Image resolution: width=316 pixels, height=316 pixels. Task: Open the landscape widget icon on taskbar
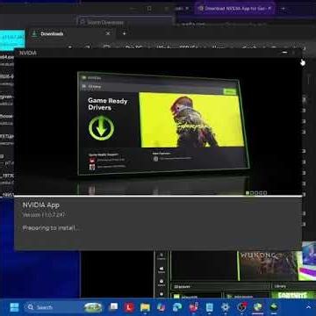click(93, 307)
